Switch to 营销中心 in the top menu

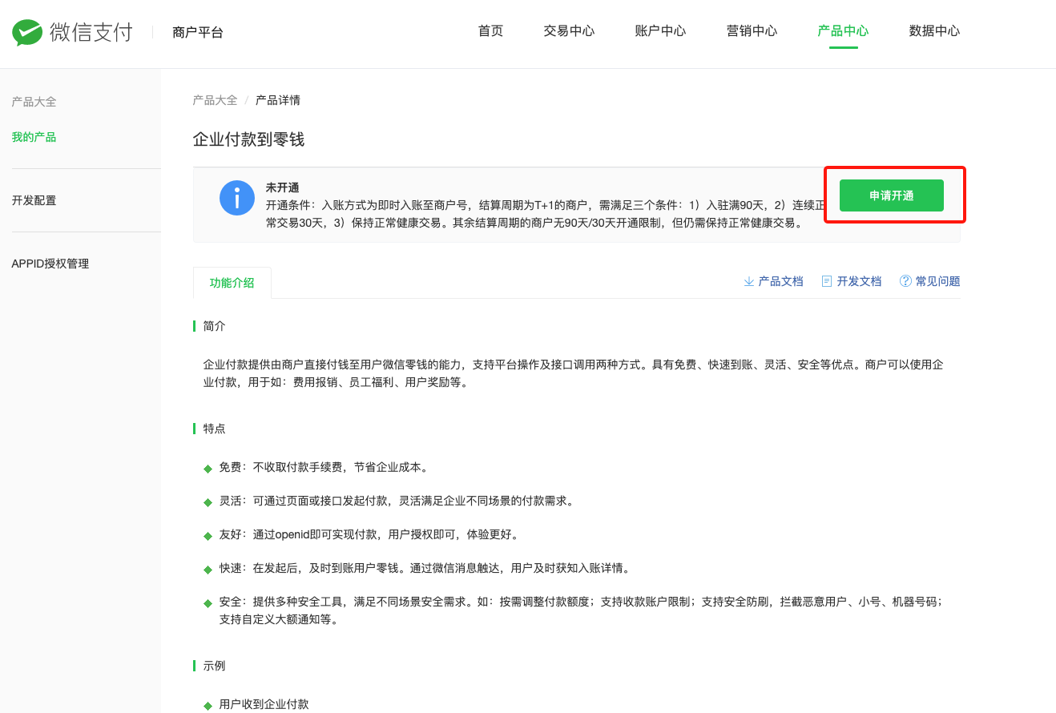752,31
